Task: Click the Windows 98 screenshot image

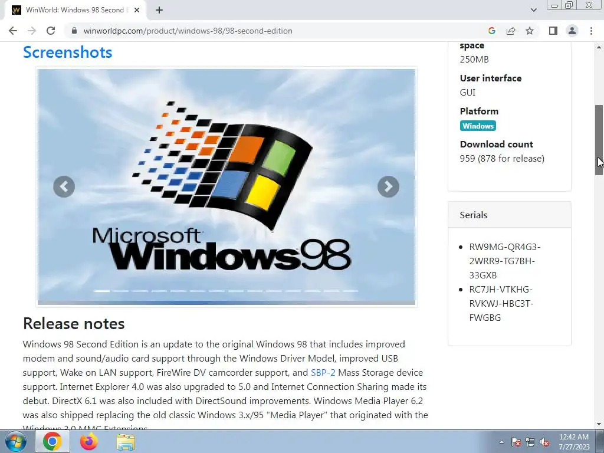Action: [226, 187]
